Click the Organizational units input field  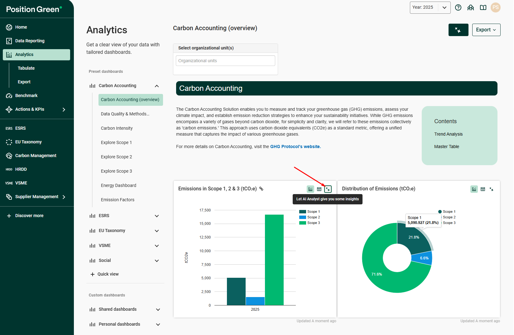(225, 61)
